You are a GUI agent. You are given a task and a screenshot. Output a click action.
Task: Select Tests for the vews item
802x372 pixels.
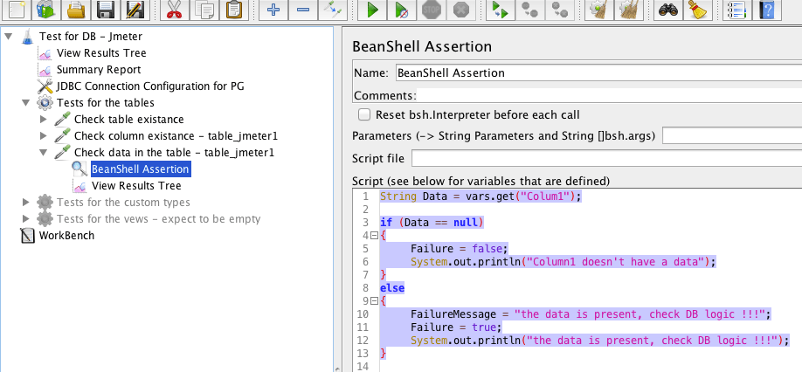[x=158, y=218]
